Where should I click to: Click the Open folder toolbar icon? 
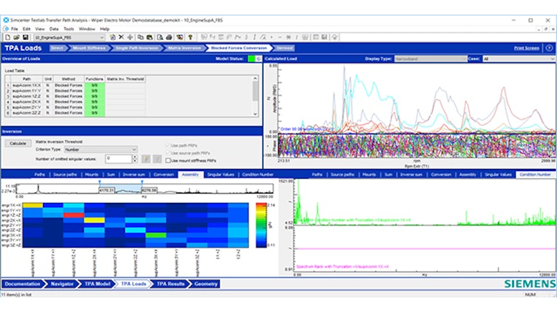point(17,37)
